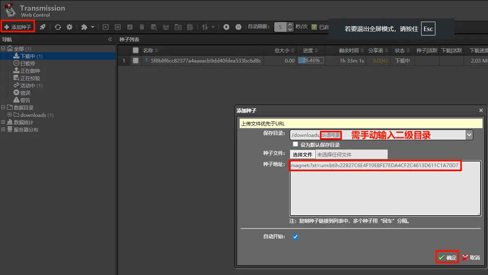Uncheck the 自动开始 checkbox
Screen dimensions: 488x275
point(295,237)
